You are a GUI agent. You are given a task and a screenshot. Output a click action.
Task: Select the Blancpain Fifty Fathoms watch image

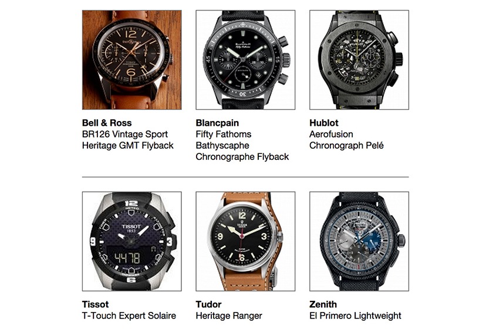pyautogui.click(x=245, y=60)
